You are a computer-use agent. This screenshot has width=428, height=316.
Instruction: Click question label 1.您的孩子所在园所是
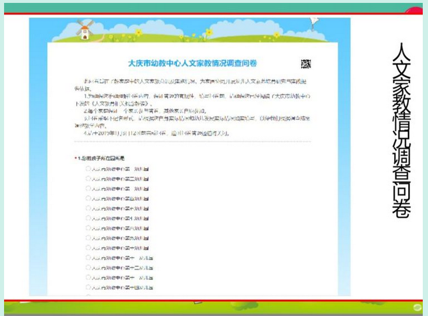[x=100, y=158]
